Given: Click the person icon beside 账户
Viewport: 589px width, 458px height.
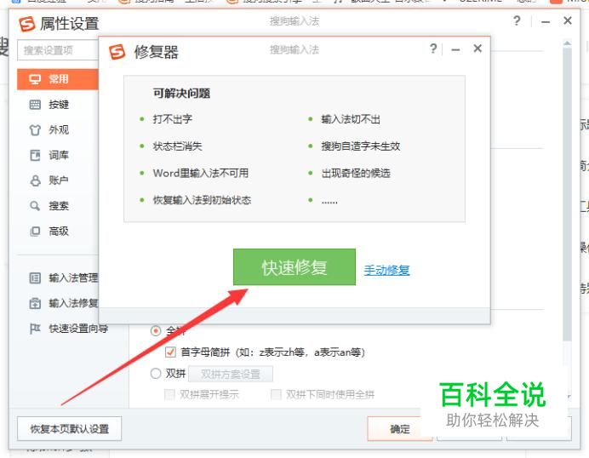Looking at the screenshot, I should pyautogui.click(x=35, y=180).
